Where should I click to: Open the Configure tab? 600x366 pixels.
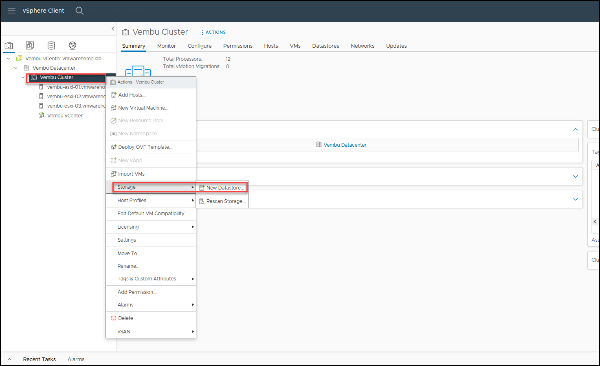(x=200, y=46)
